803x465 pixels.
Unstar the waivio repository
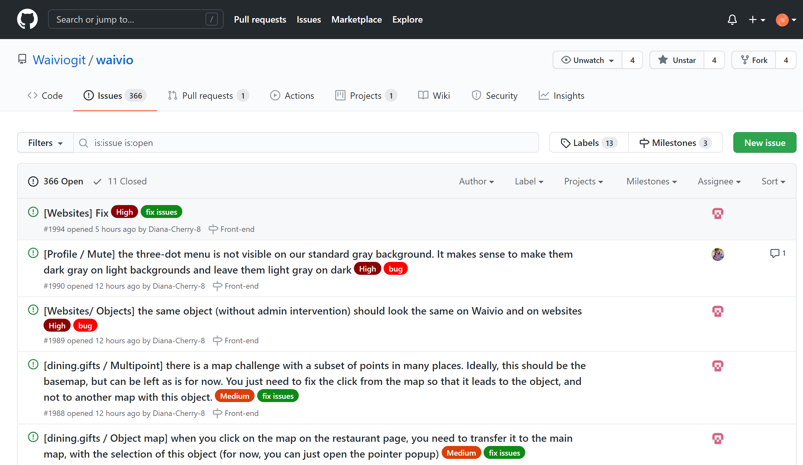coord(677,60)
